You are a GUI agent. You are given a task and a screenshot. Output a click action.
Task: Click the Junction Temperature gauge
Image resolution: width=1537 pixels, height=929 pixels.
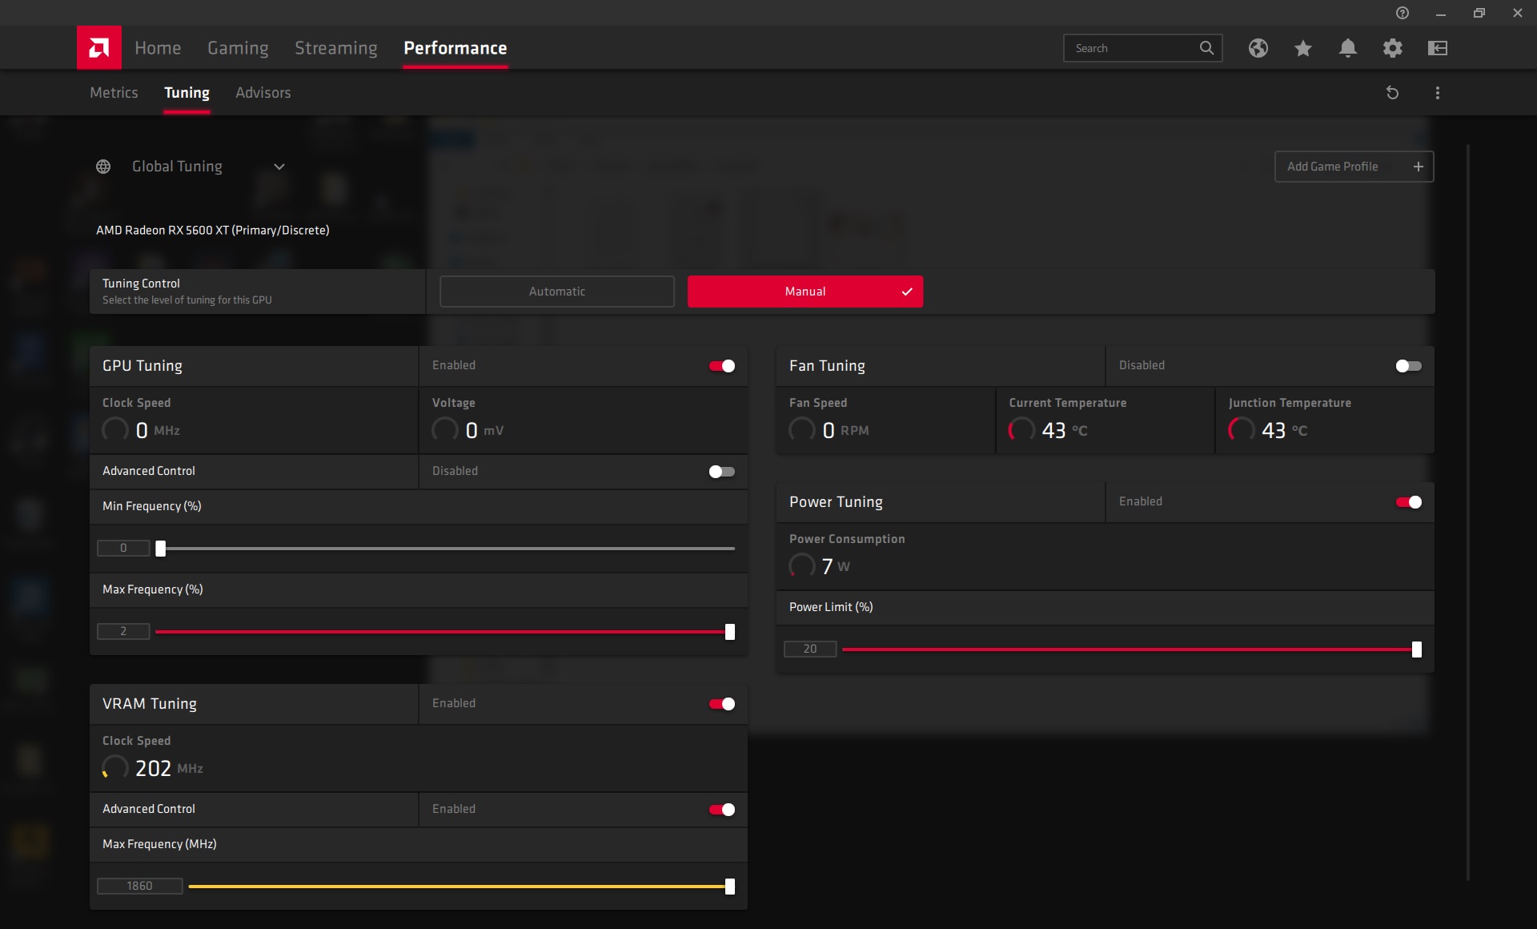1242,430
